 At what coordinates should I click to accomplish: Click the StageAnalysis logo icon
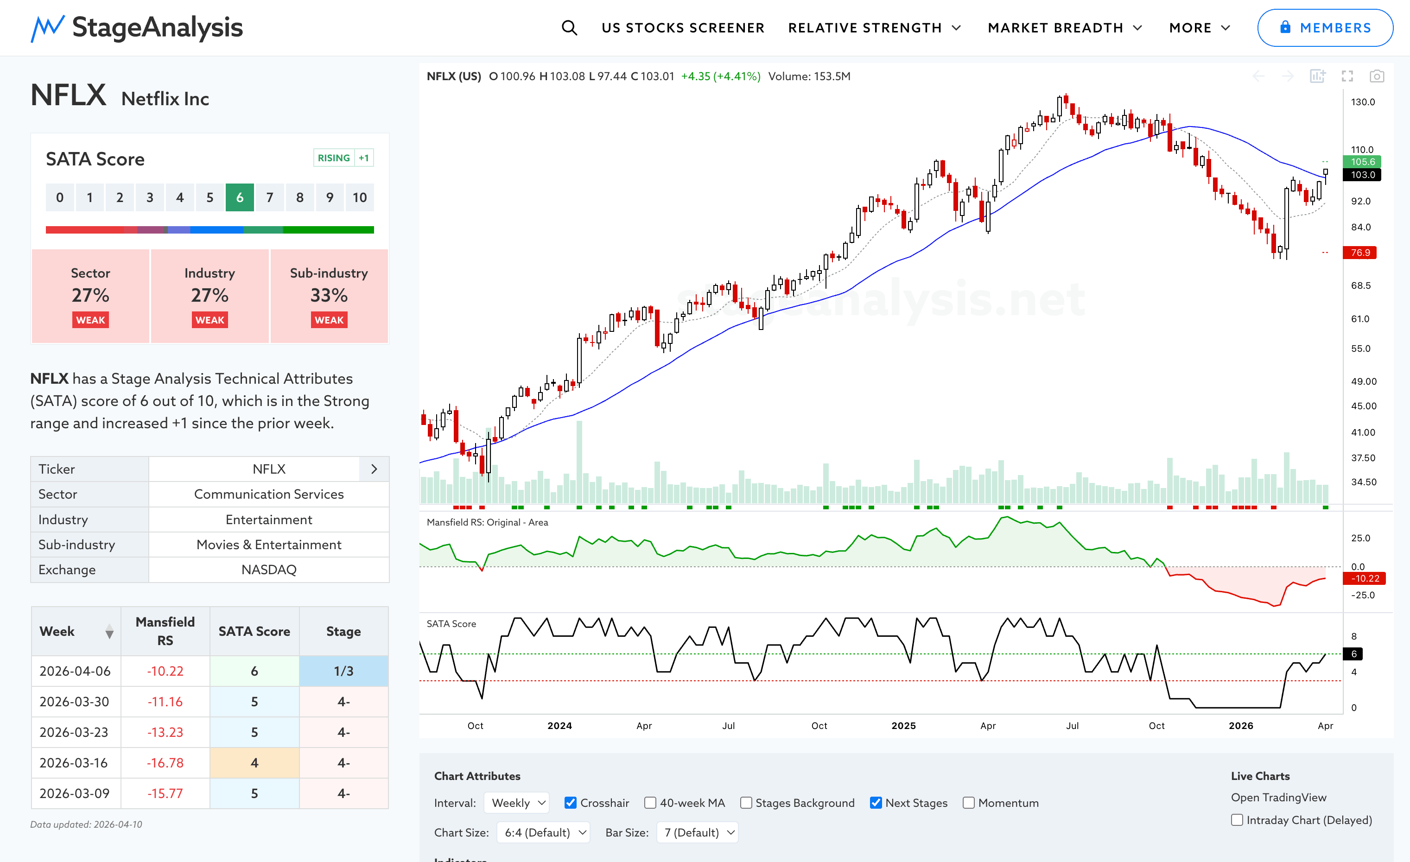[47, 28]
